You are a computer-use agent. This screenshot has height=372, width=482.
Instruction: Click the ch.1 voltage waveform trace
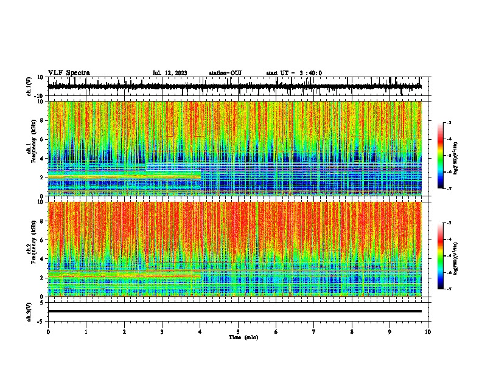pyautogui.click(x=234, y=86)
